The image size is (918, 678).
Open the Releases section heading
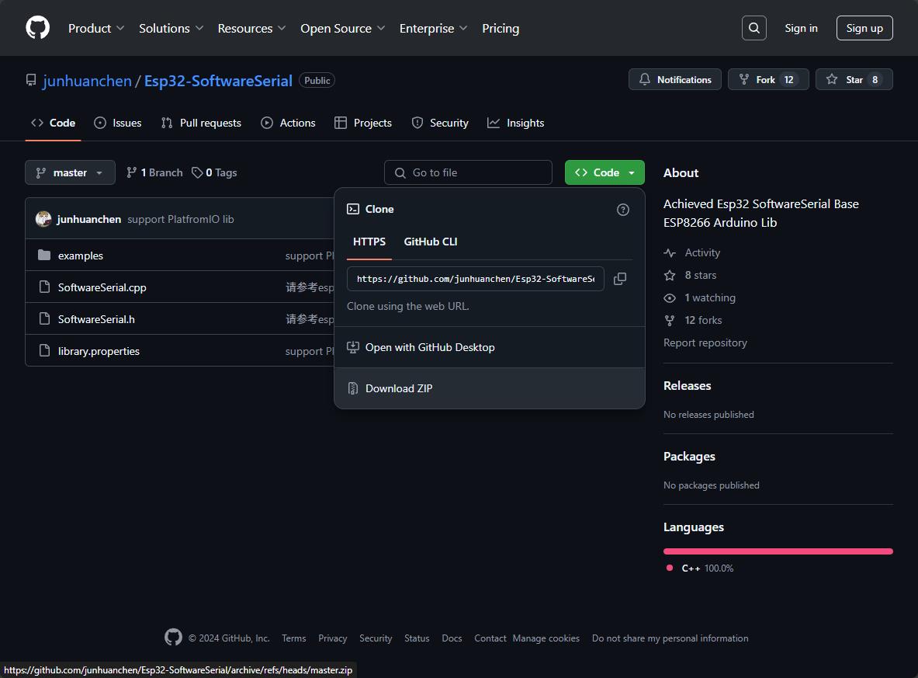pyautogui.click(x=687, y=385)
